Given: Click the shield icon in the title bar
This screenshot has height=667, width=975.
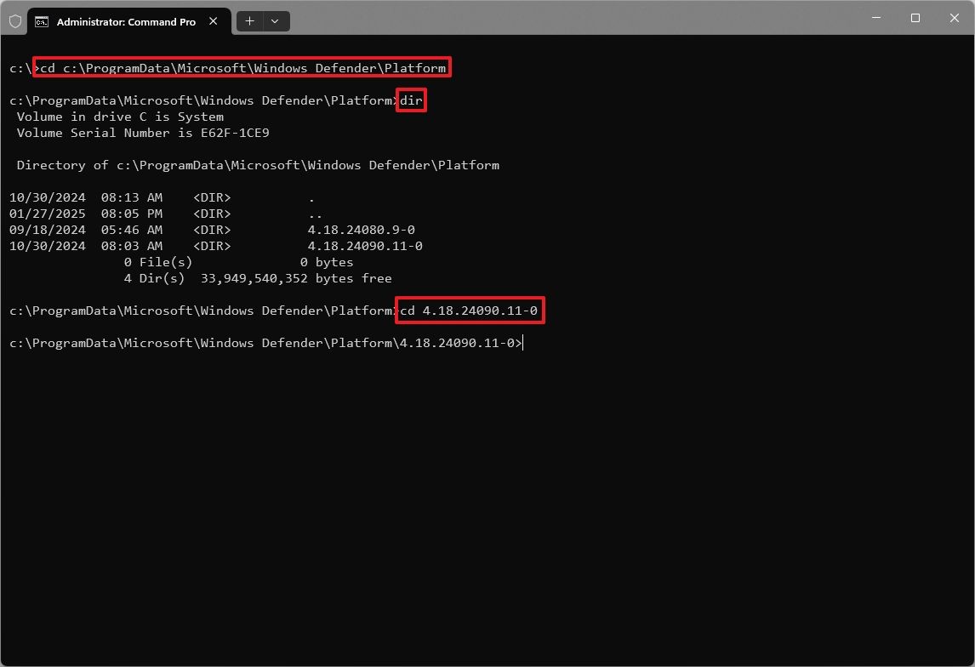Looking at the screenshot, I should (14, 20).
